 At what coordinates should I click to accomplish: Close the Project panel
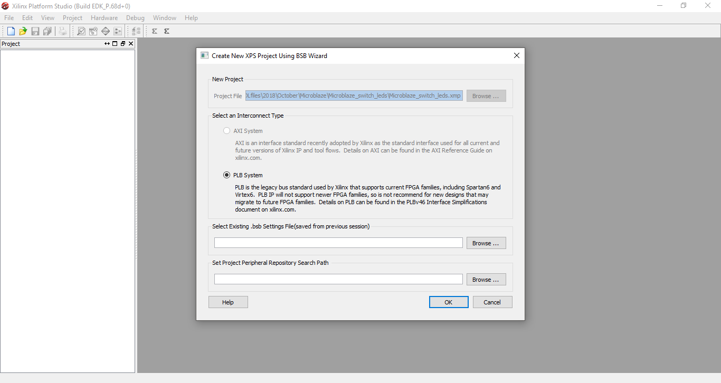pos(131,44)
